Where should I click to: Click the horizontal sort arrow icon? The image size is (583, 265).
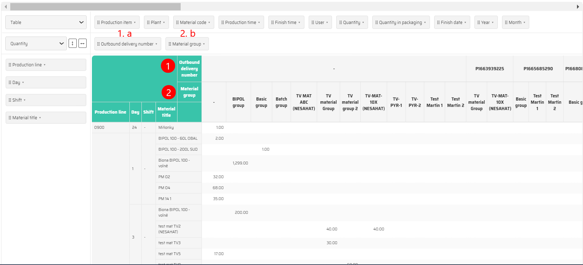tap(82, 43)
